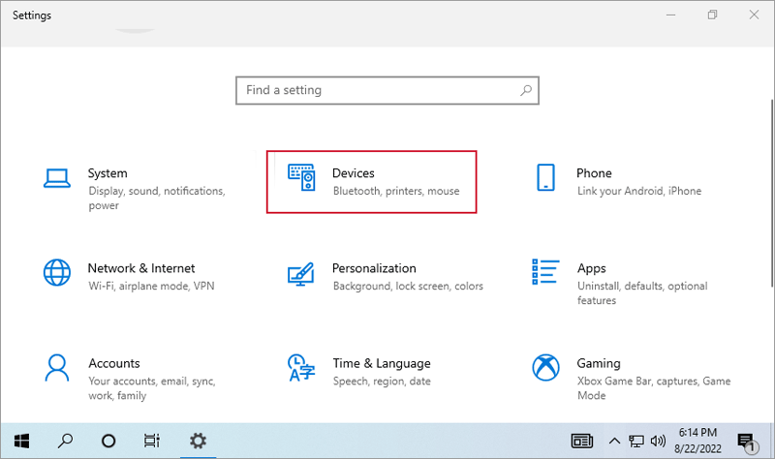
Task: Open the Apps settings title
Action: coord(591,269)
